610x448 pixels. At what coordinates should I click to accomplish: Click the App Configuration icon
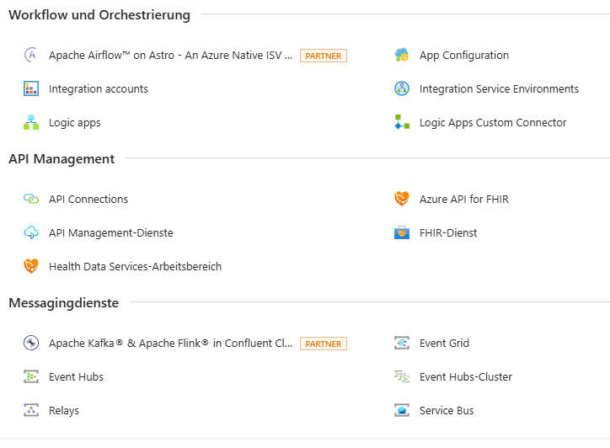coord(402,56)
